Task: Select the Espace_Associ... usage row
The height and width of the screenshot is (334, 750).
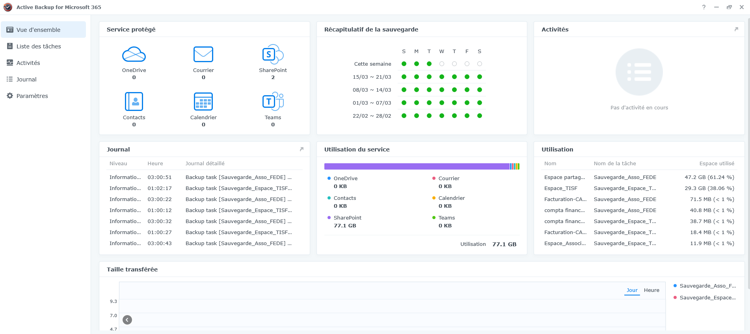Action: 639,244
